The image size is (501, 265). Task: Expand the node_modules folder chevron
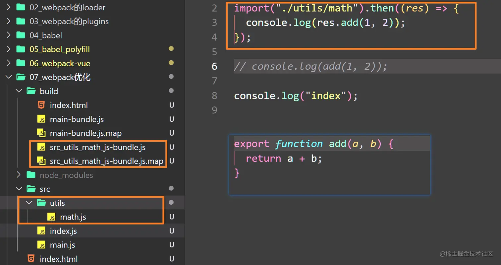pos(19,175)
